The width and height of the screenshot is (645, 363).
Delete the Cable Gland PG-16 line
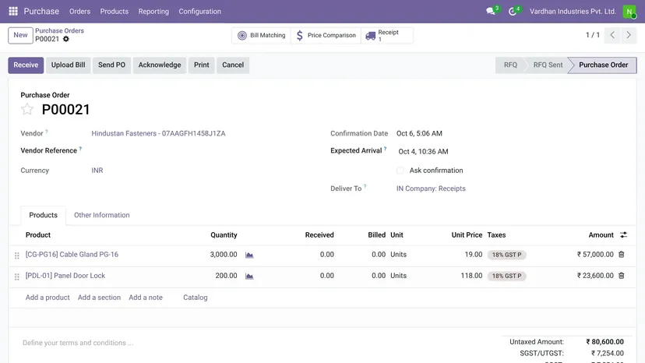coord(622,255)
